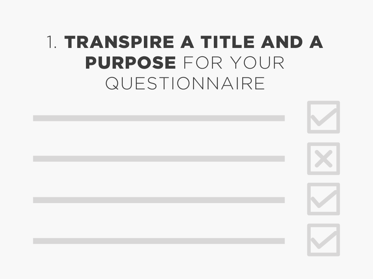Click the bold word "PURPOSE"
This screenshot has height=279, width=373.
click(130, 63)
